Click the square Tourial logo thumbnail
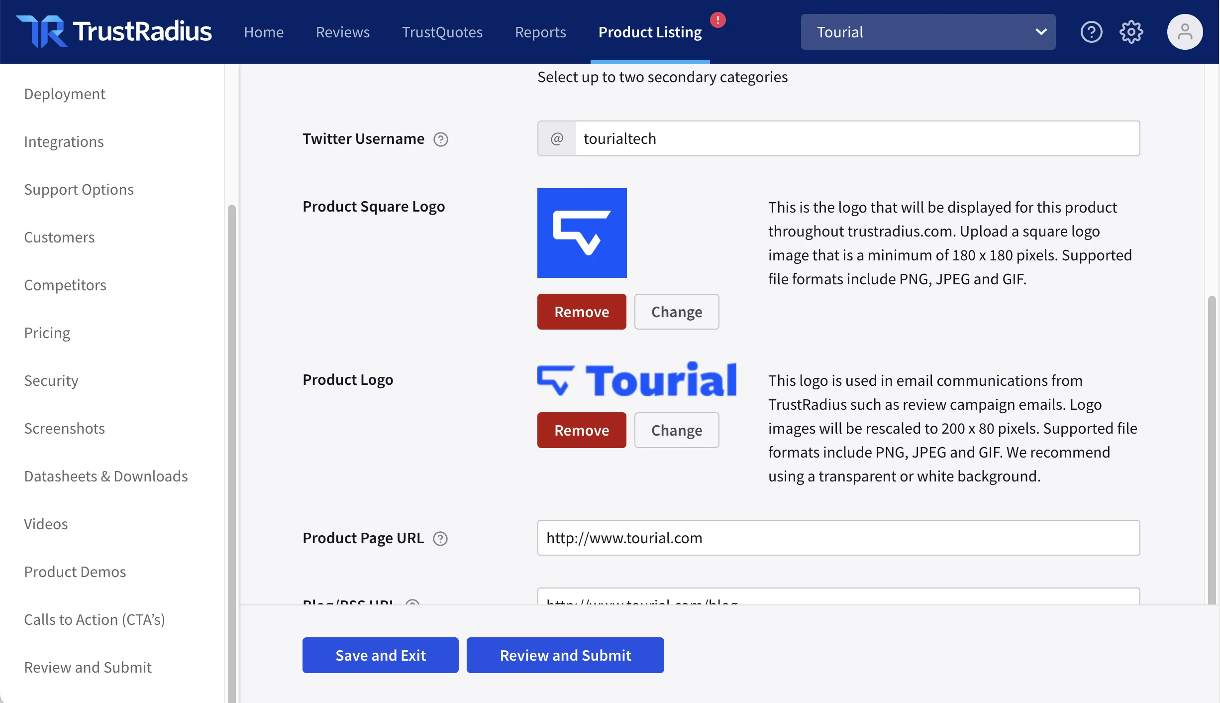The height and width of the screenshot is (703, 1220). [582, 233]
